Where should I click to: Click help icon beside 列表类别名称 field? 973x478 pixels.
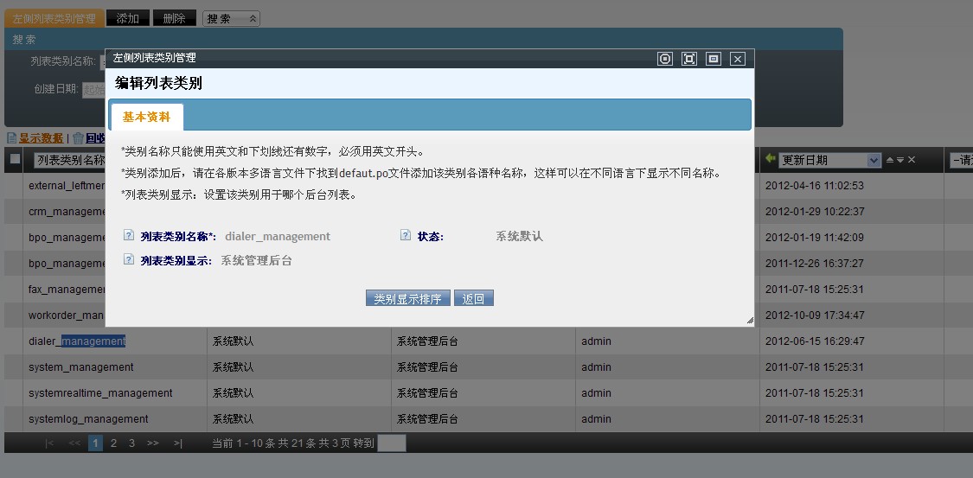tap(129, 235)
